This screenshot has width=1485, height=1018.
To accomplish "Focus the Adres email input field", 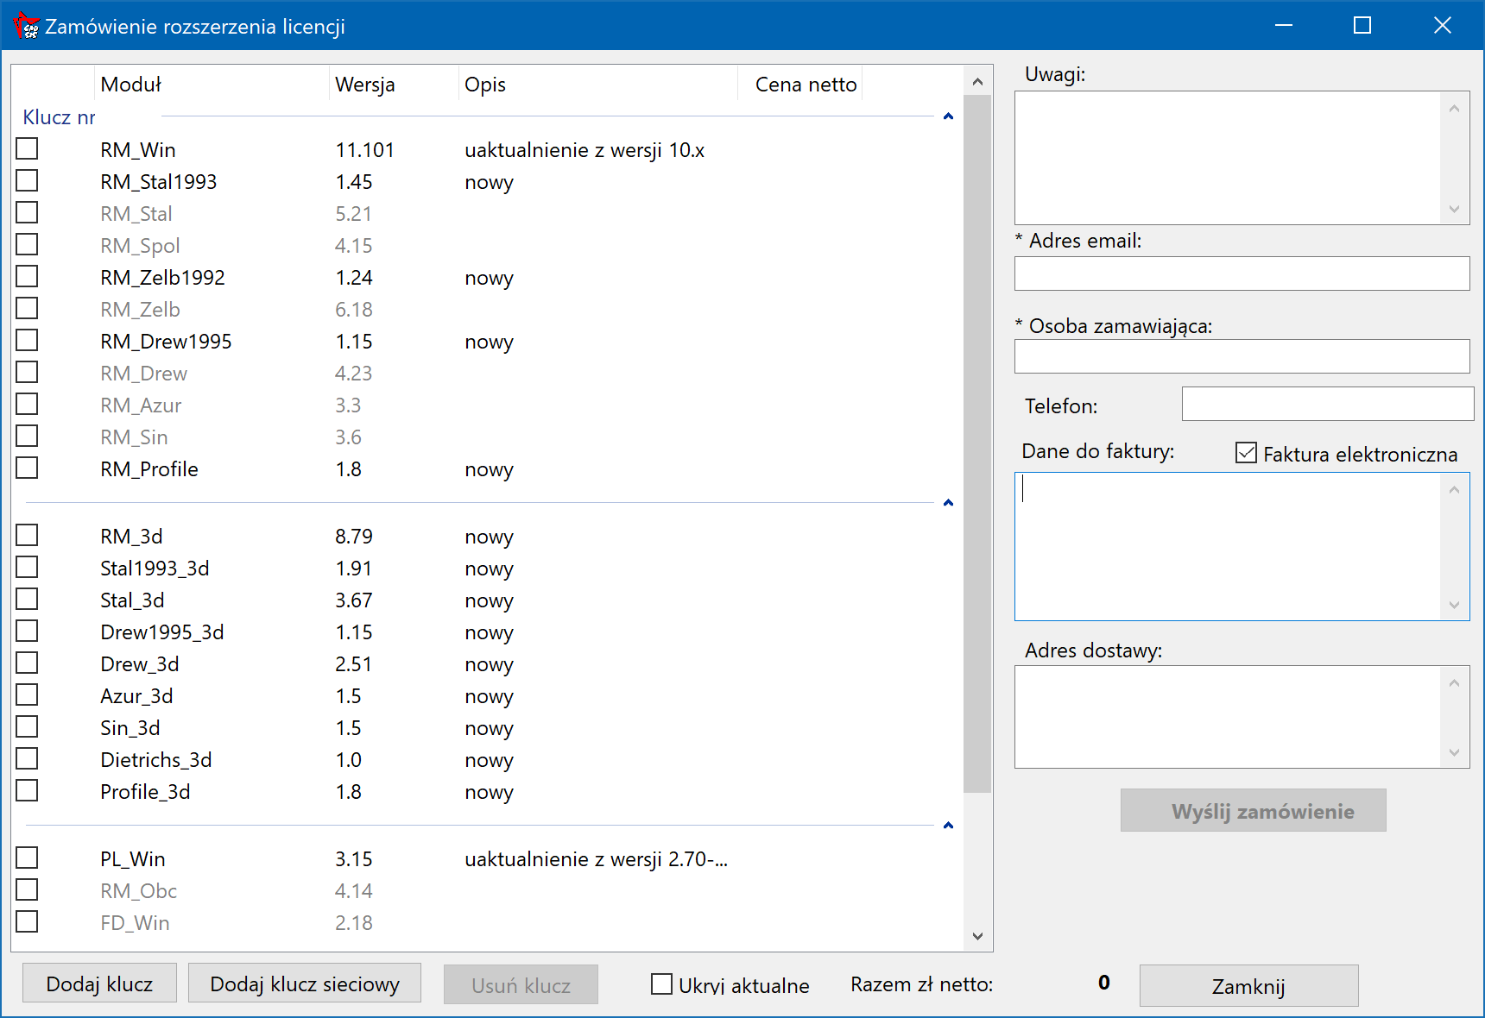I will (1242, 274).
